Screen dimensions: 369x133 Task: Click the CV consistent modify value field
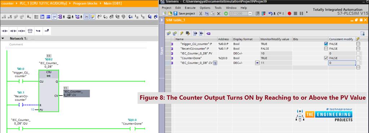tap(342, 63)
